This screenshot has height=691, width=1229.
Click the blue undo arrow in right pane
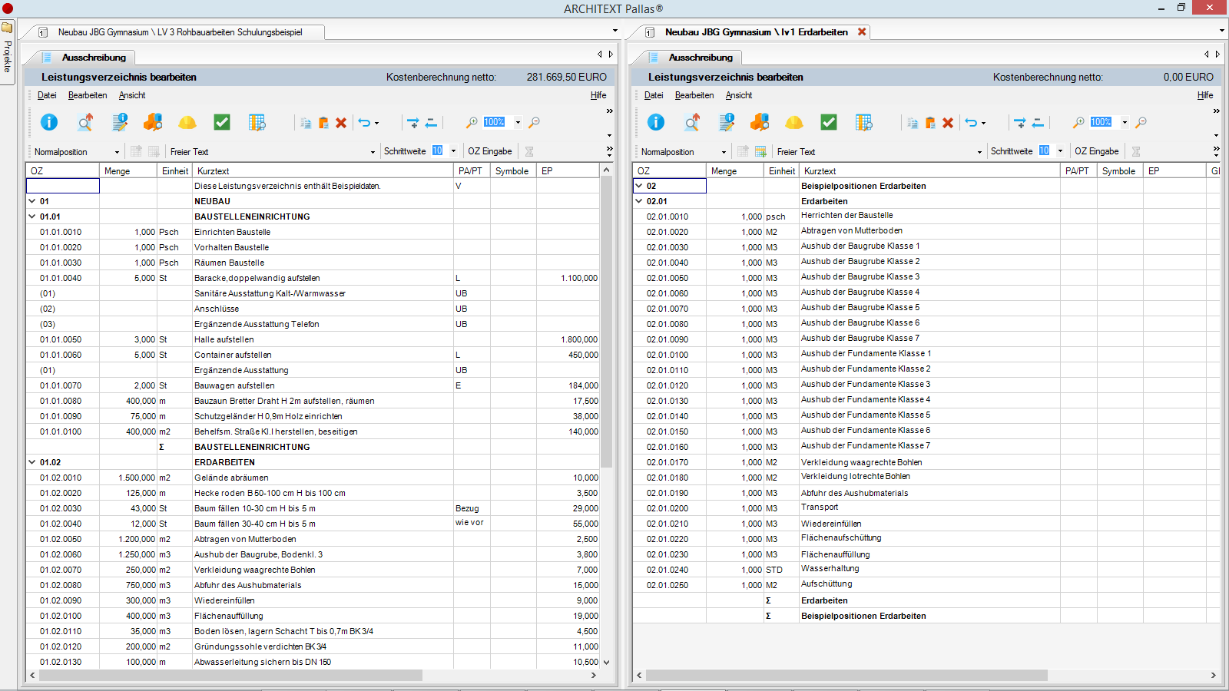[971, 123]
